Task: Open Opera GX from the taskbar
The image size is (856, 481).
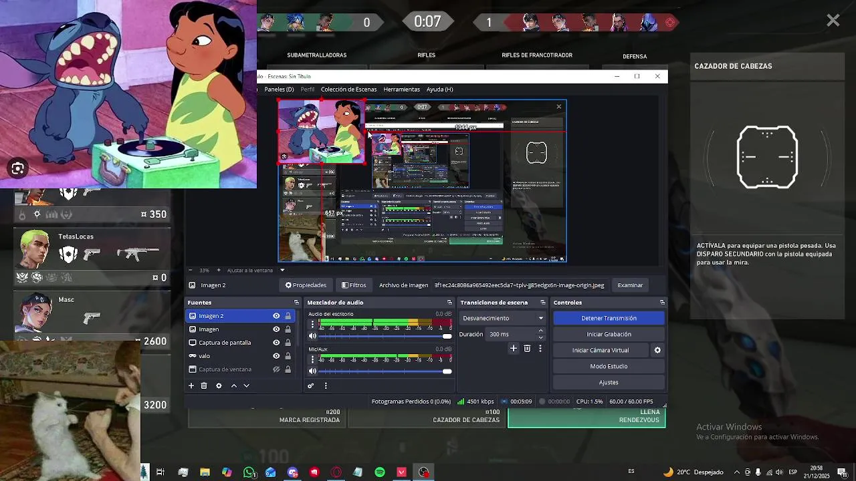Action: pos(336,472)
